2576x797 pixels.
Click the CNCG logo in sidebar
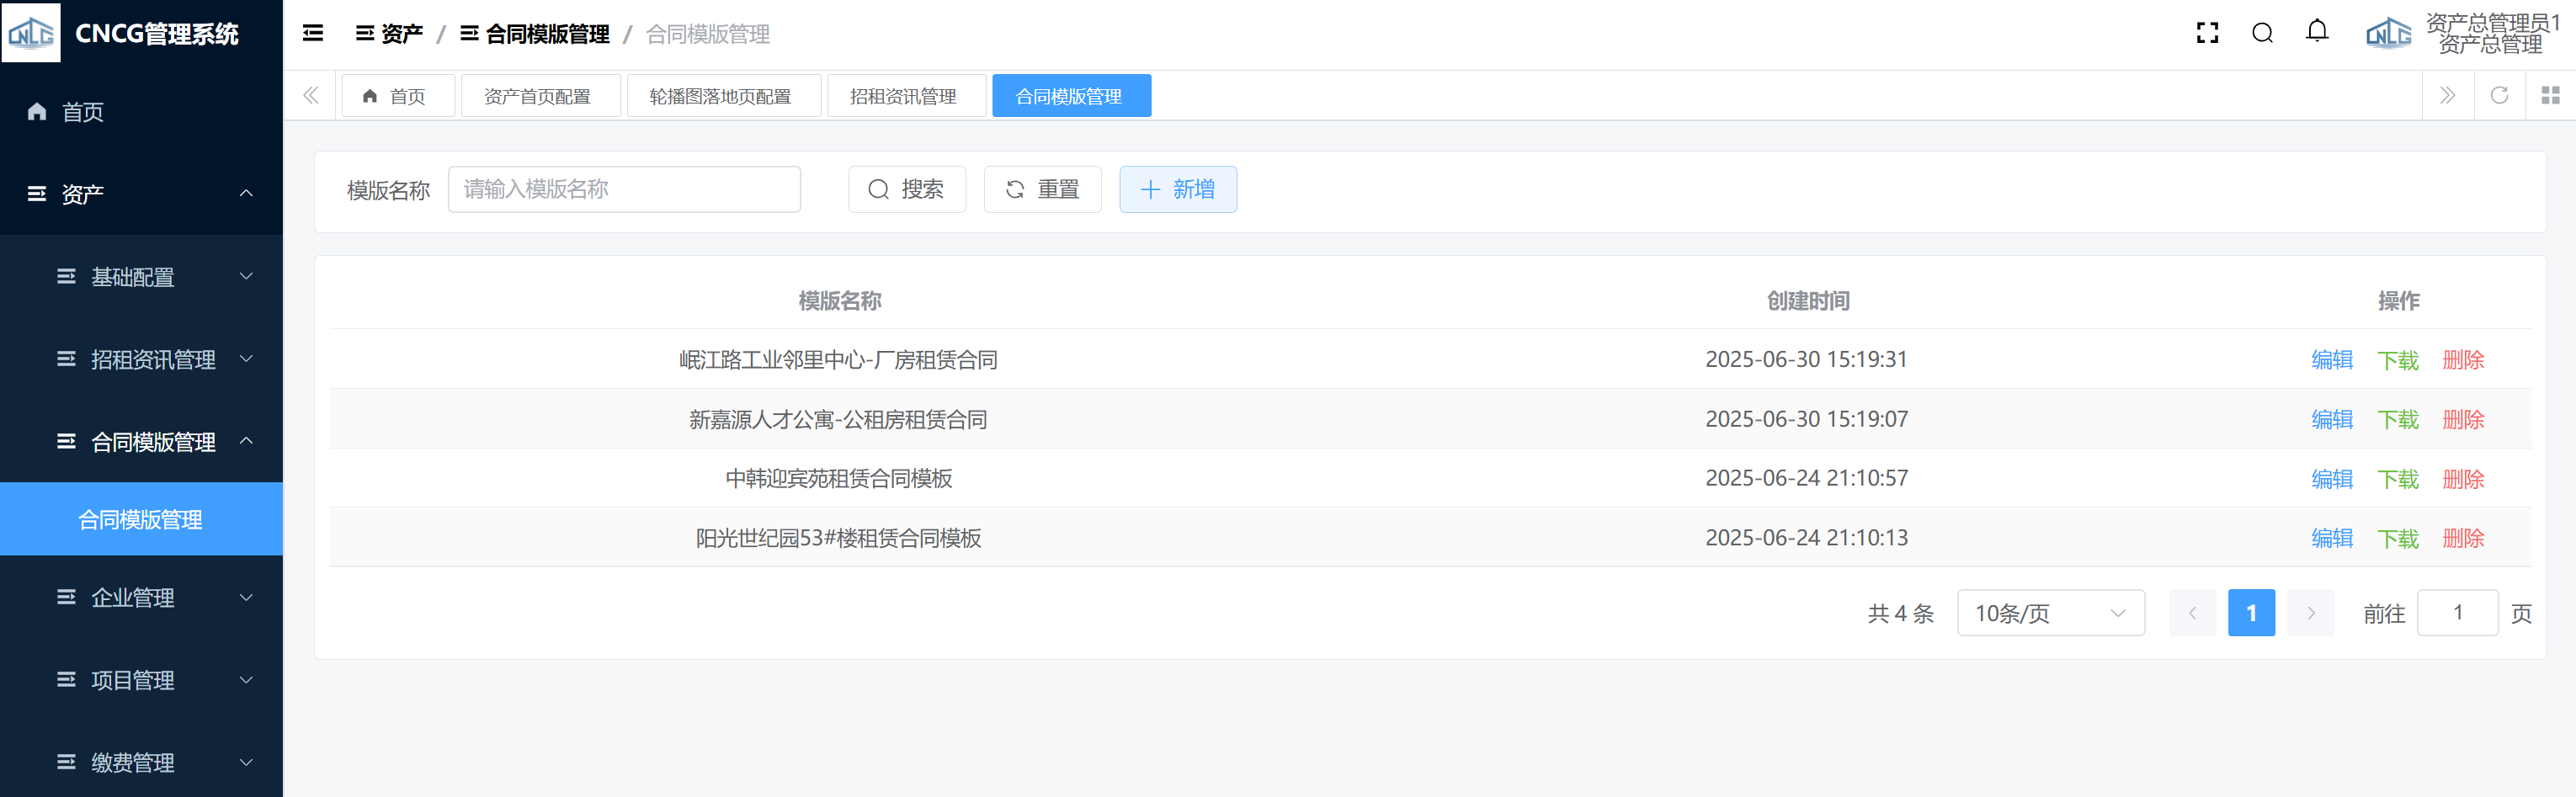pyautogui.click(x=31, y=33)
